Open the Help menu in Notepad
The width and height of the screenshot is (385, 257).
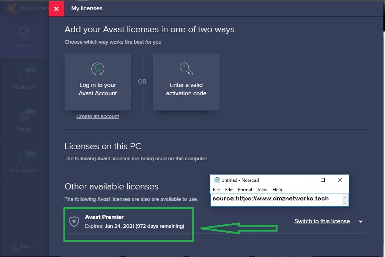pyautogui.click(x=277, y=189)
